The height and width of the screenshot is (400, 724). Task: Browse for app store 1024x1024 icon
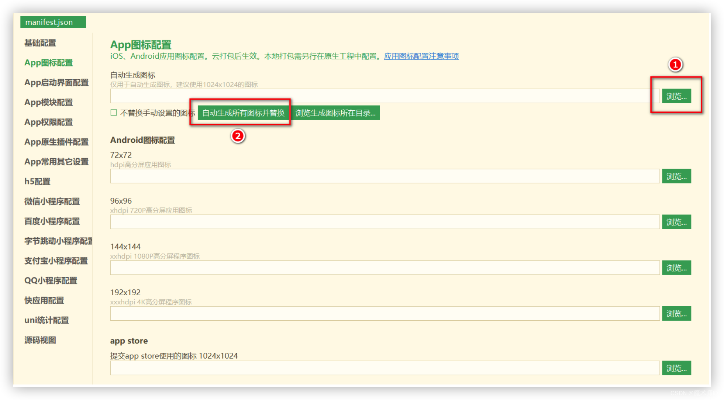click(x=676, y=368)
